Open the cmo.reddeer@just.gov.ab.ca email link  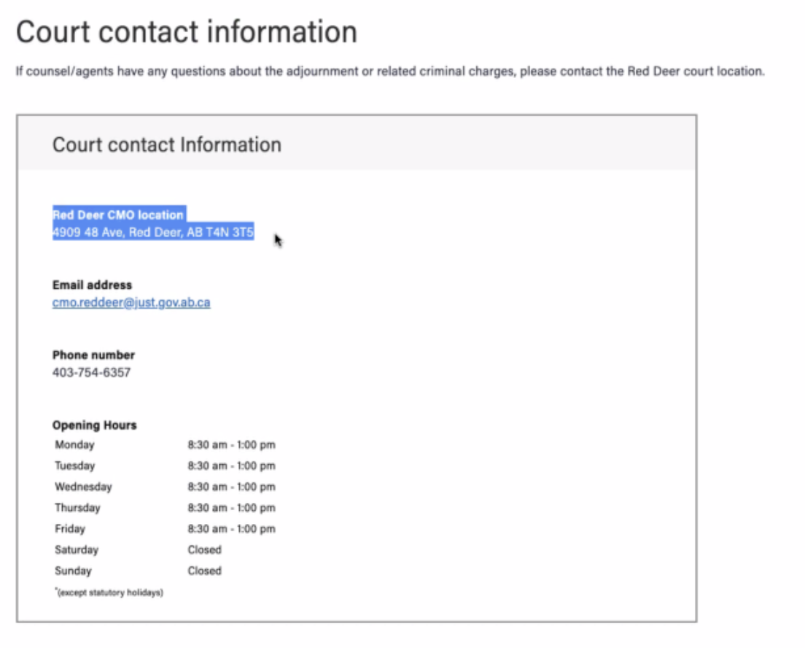pos(131,303)
